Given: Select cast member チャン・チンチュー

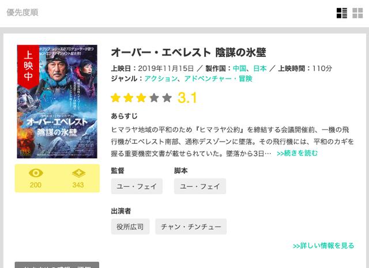Looking at the screenshot, I should point(191,226).
